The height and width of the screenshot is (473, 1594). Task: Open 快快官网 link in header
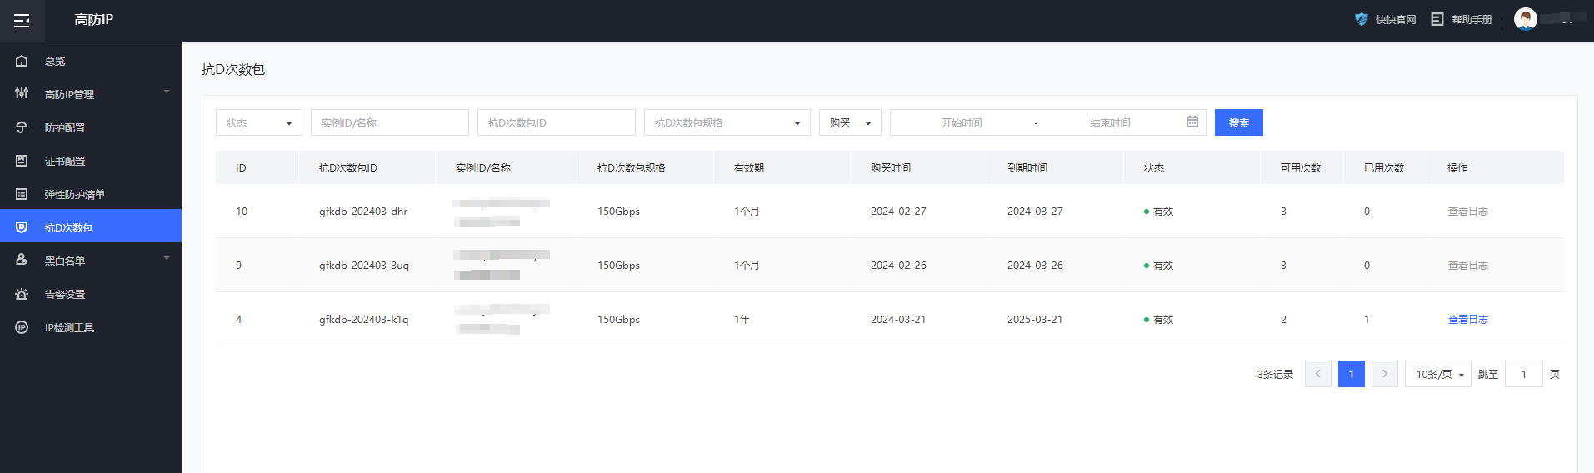click(1386, 19)
